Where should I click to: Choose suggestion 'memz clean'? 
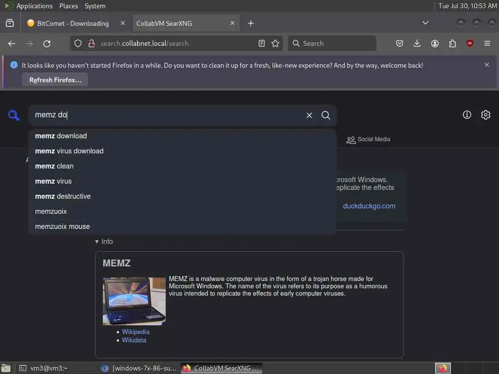click(182, 166)
